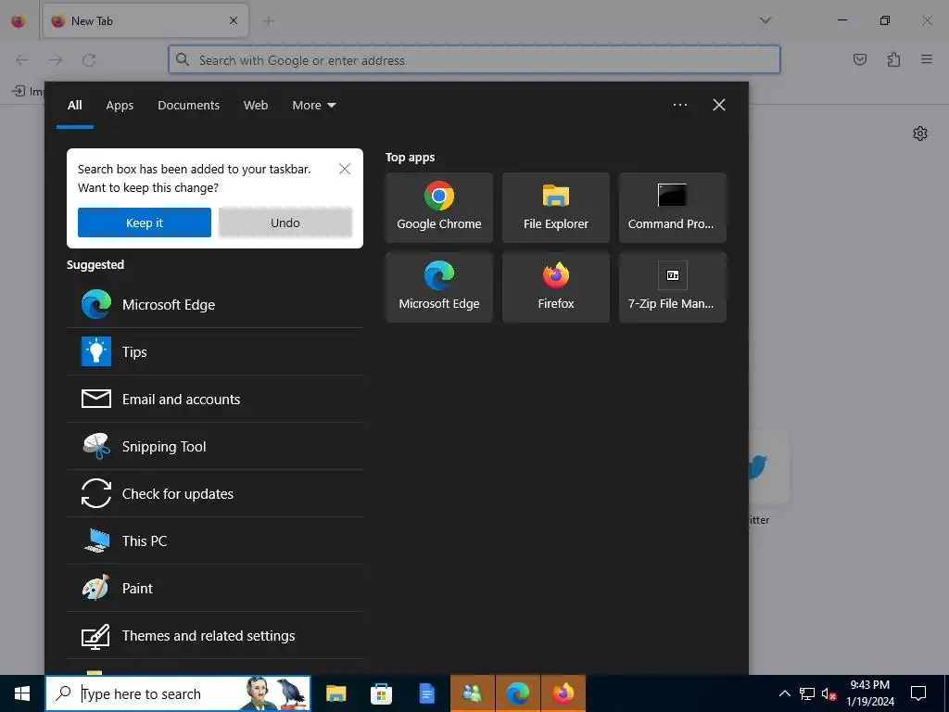949x712 pixels.
Task: Open Microsoft Store on the taskbar
Action: point(381,693)
